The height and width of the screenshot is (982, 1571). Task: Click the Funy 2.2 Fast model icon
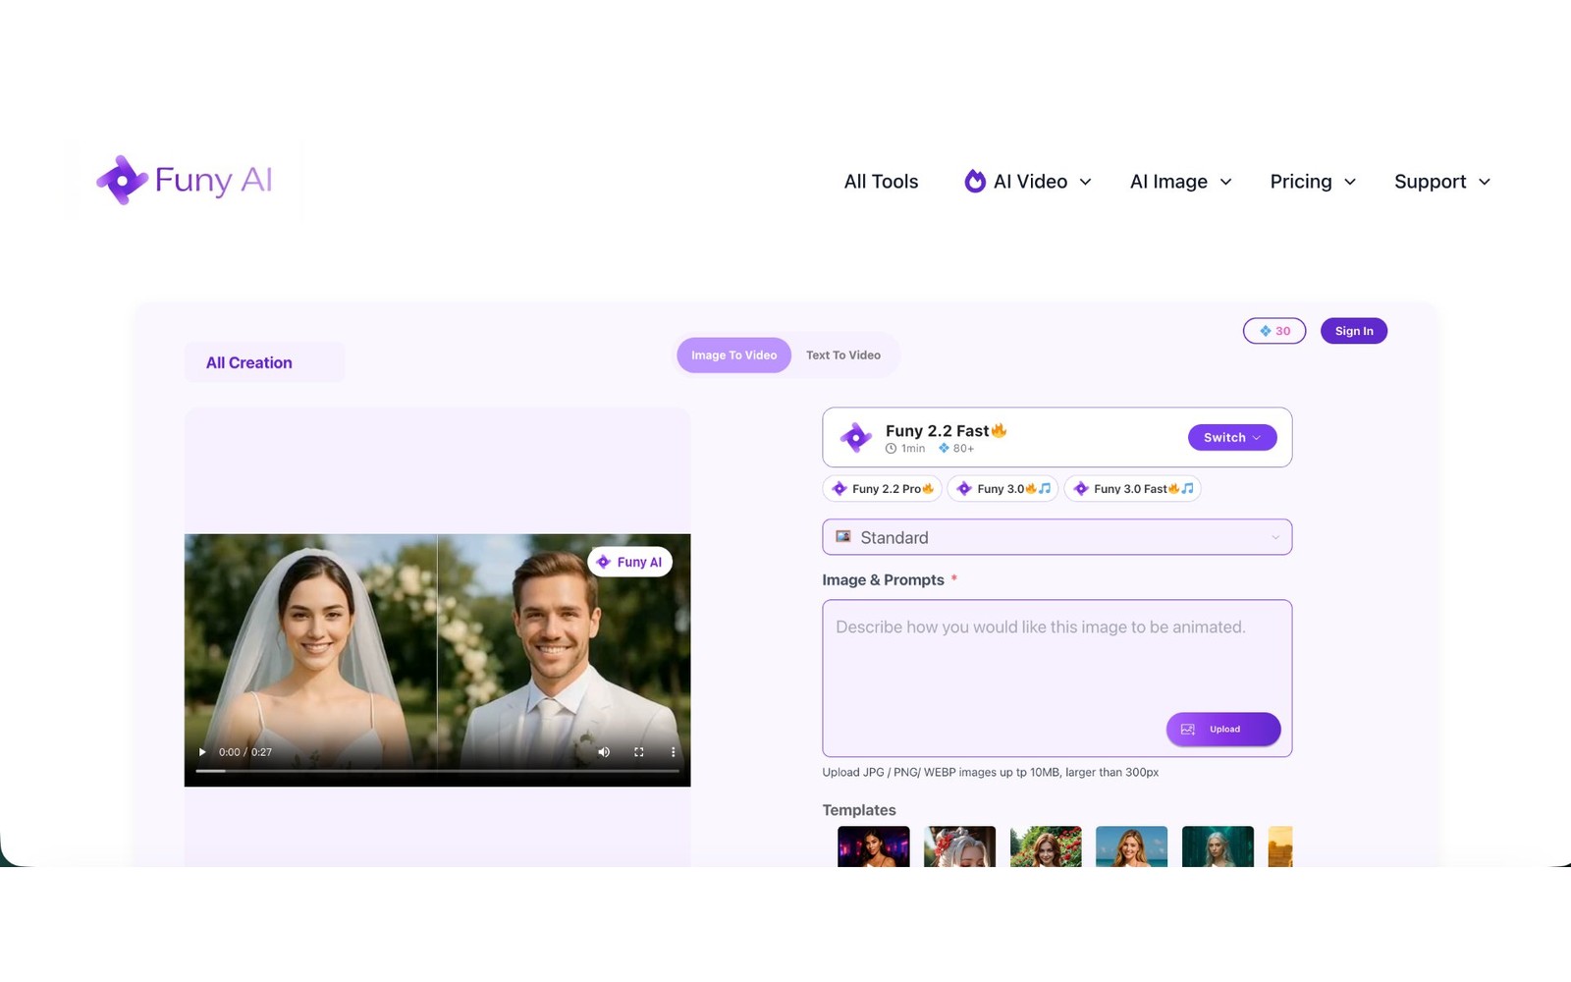pos(855,437)
